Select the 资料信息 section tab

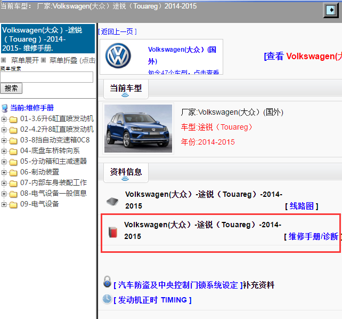(x=126, y=173)
